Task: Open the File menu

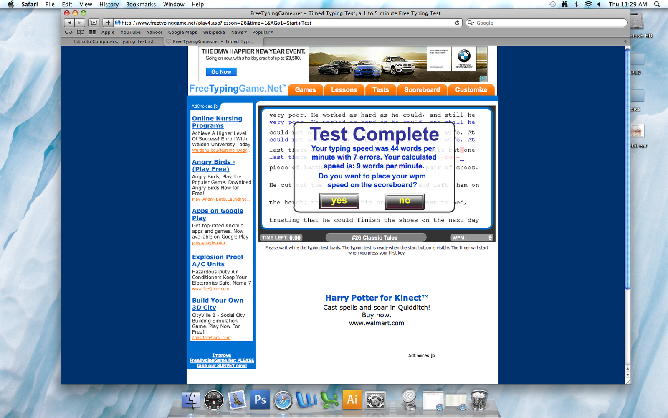Action: coord(50,4)
